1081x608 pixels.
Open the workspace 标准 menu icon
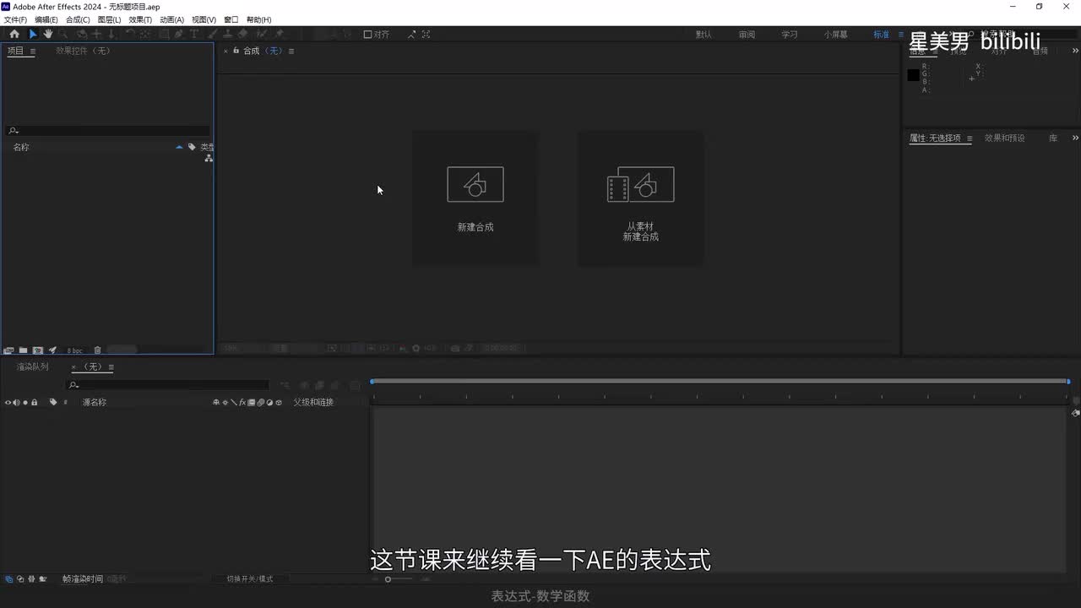click(x=901, y=35)
